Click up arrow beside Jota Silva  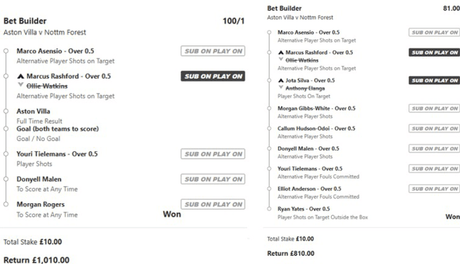280,80
